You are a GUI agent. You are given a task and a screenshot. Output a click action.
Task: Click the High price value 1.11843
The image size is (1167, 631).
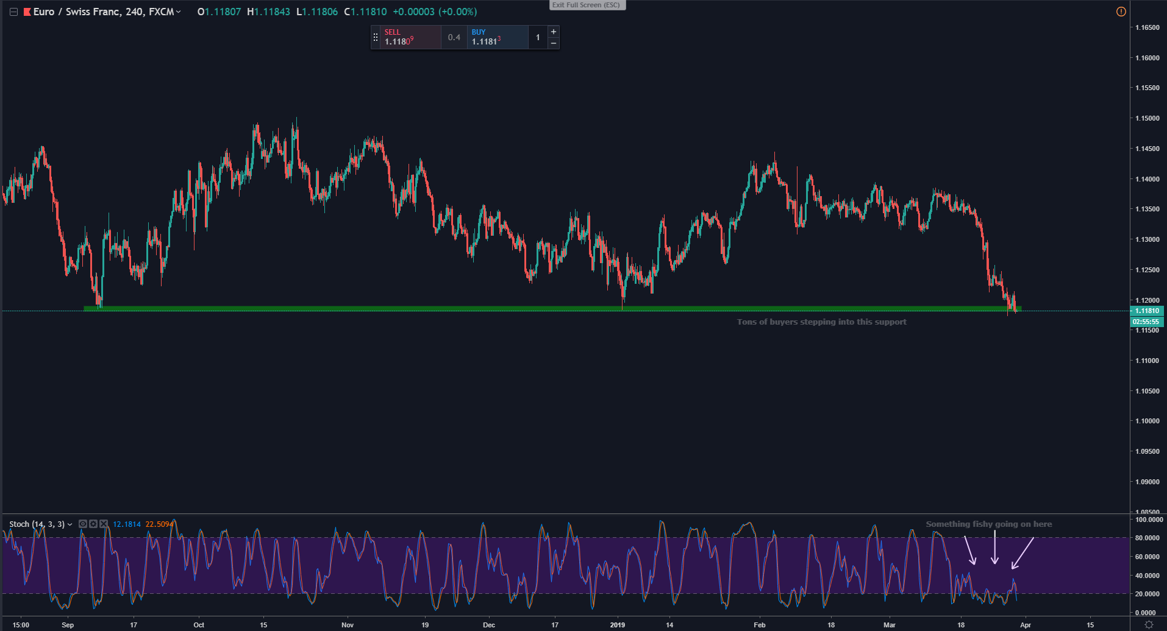pyautogui.click(x=272, y=12)
